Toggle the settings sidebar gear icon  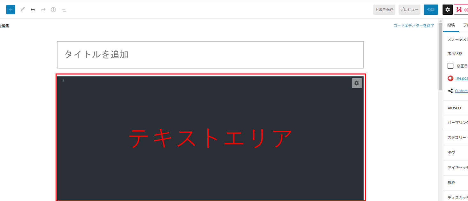pyautogui.click(x=448, y=10)
